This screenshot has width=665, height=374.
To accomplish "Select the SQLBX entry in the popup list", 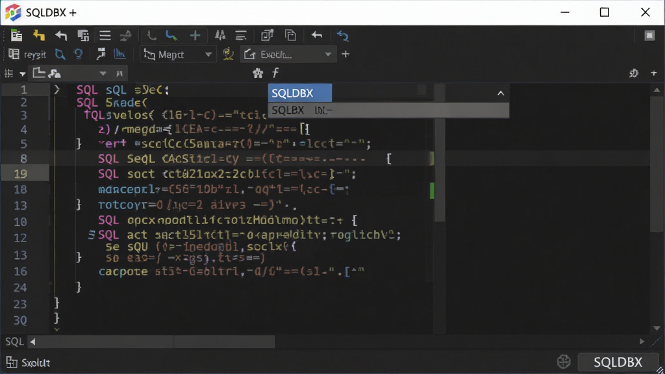I will (x=388, y=110).
